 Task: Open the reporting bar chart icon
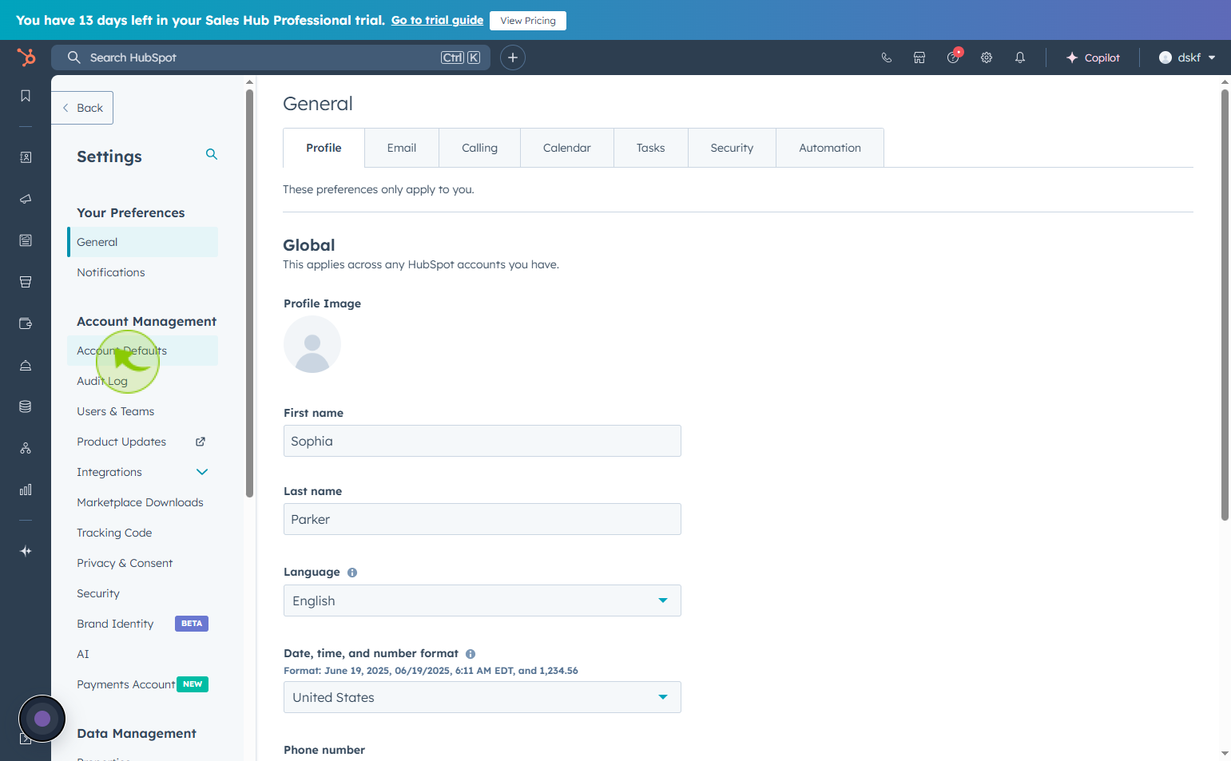26,489
